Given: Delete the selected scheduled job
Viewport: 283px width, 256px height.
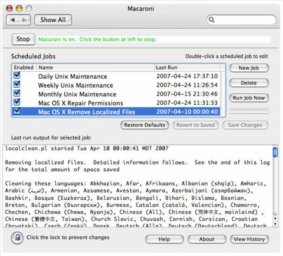Looking at the screenshot, I should point(249,83).
